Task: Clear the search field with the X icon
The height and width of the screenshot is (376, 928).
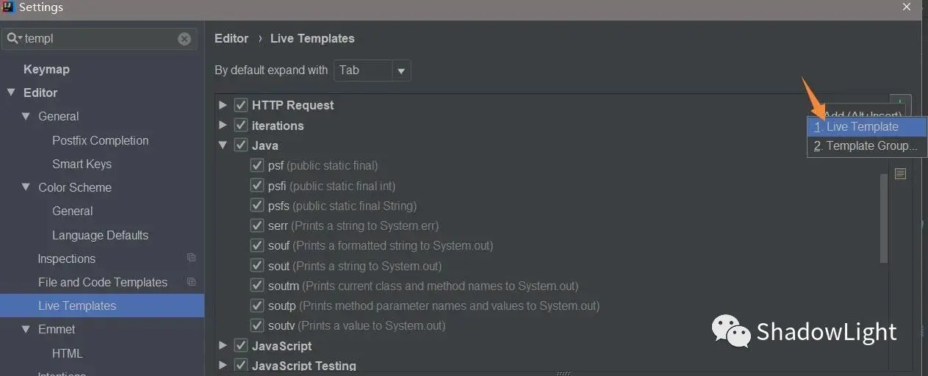Action: (184, 39)
